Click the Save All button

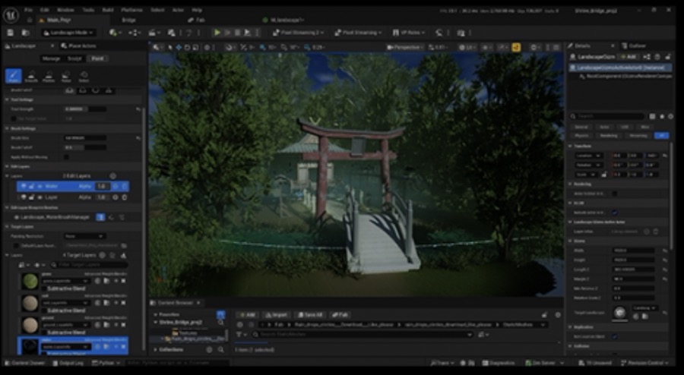(x=310, y=314)
